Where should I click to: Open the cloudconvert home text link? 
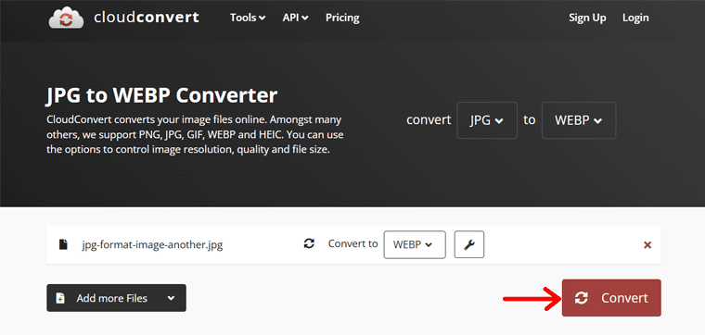[x=147, y=18]
